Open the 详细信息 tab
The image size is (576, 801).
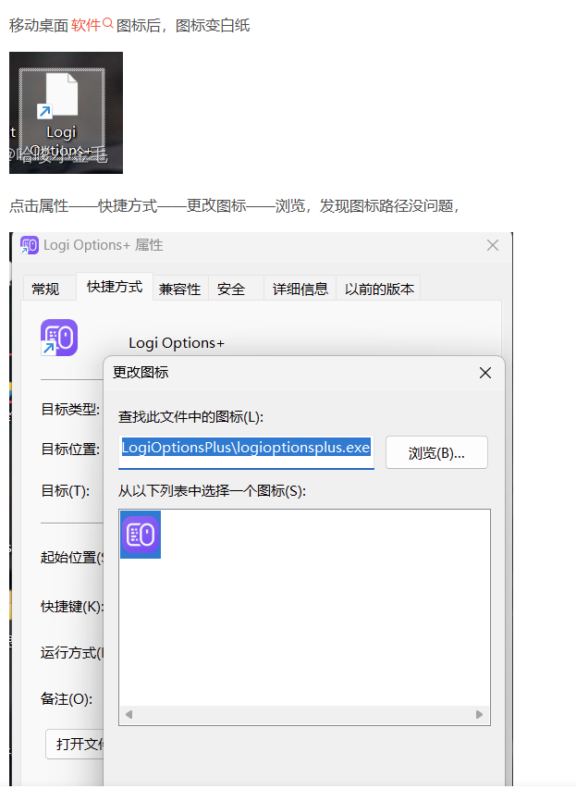coord(300,290)
